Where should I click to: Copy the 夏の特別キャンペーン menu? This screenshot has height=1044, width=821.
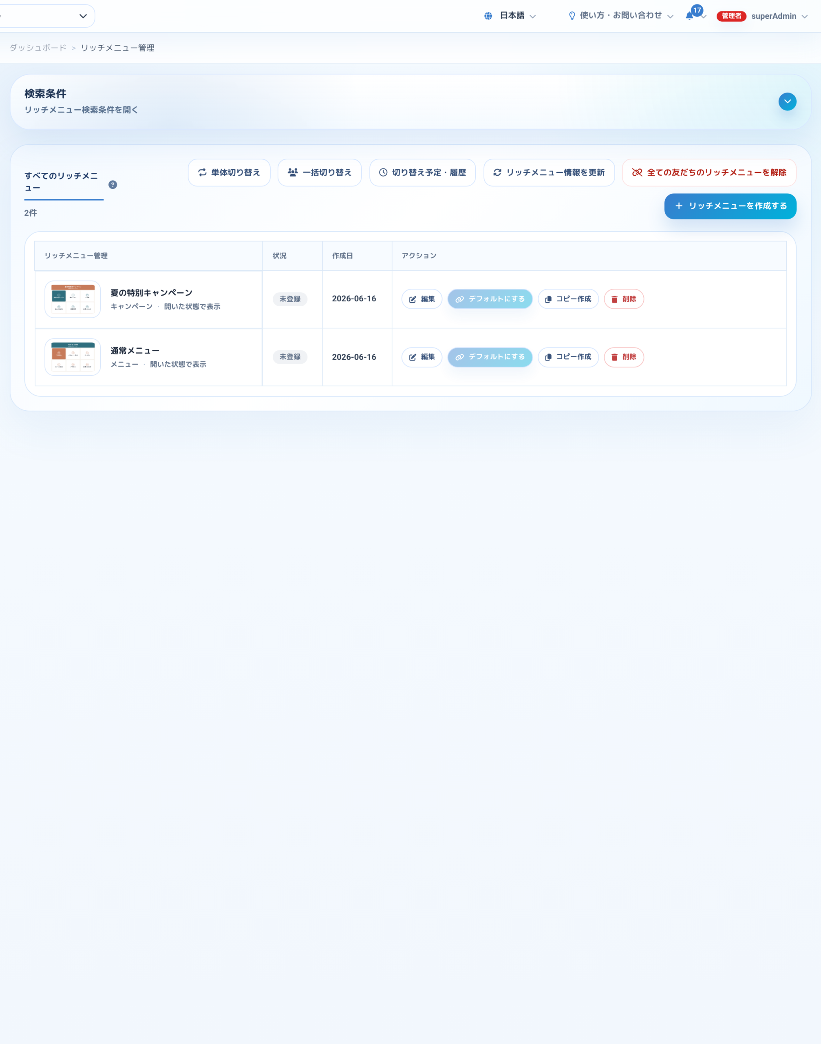568,299
